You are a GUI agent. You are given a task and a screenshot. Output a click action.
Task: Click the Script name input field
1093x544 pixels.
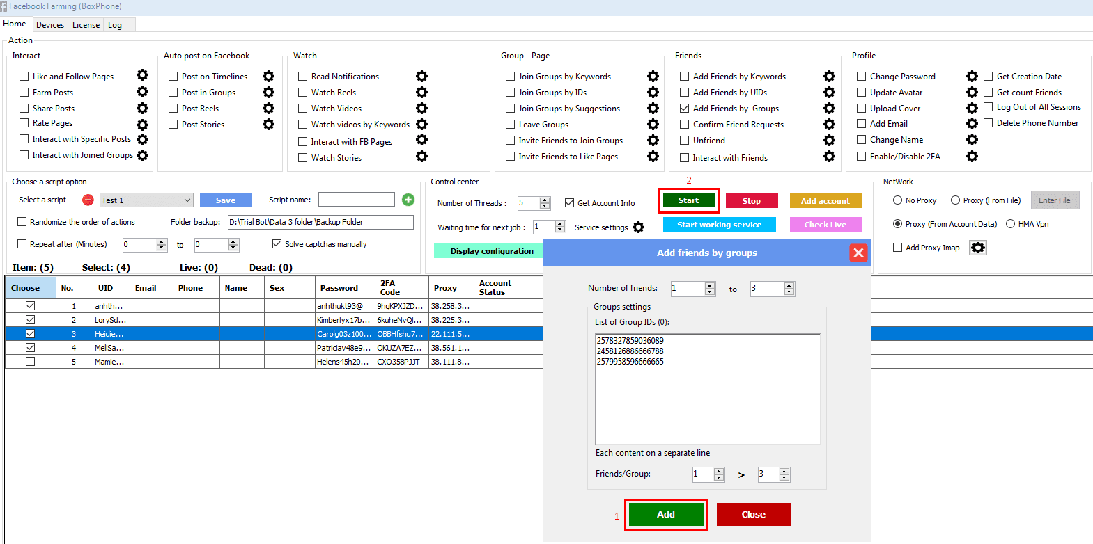357,200
